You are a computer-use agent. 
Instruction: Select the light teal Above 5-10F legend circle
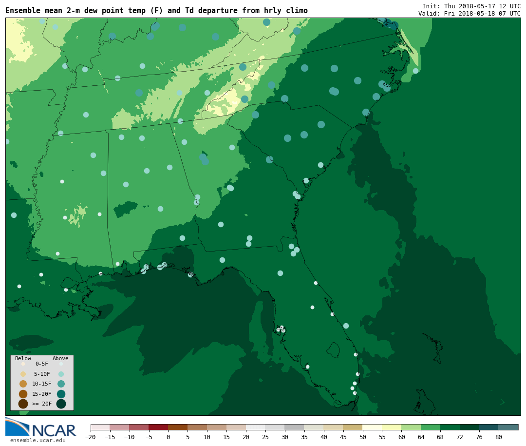[x=61, y=374]
